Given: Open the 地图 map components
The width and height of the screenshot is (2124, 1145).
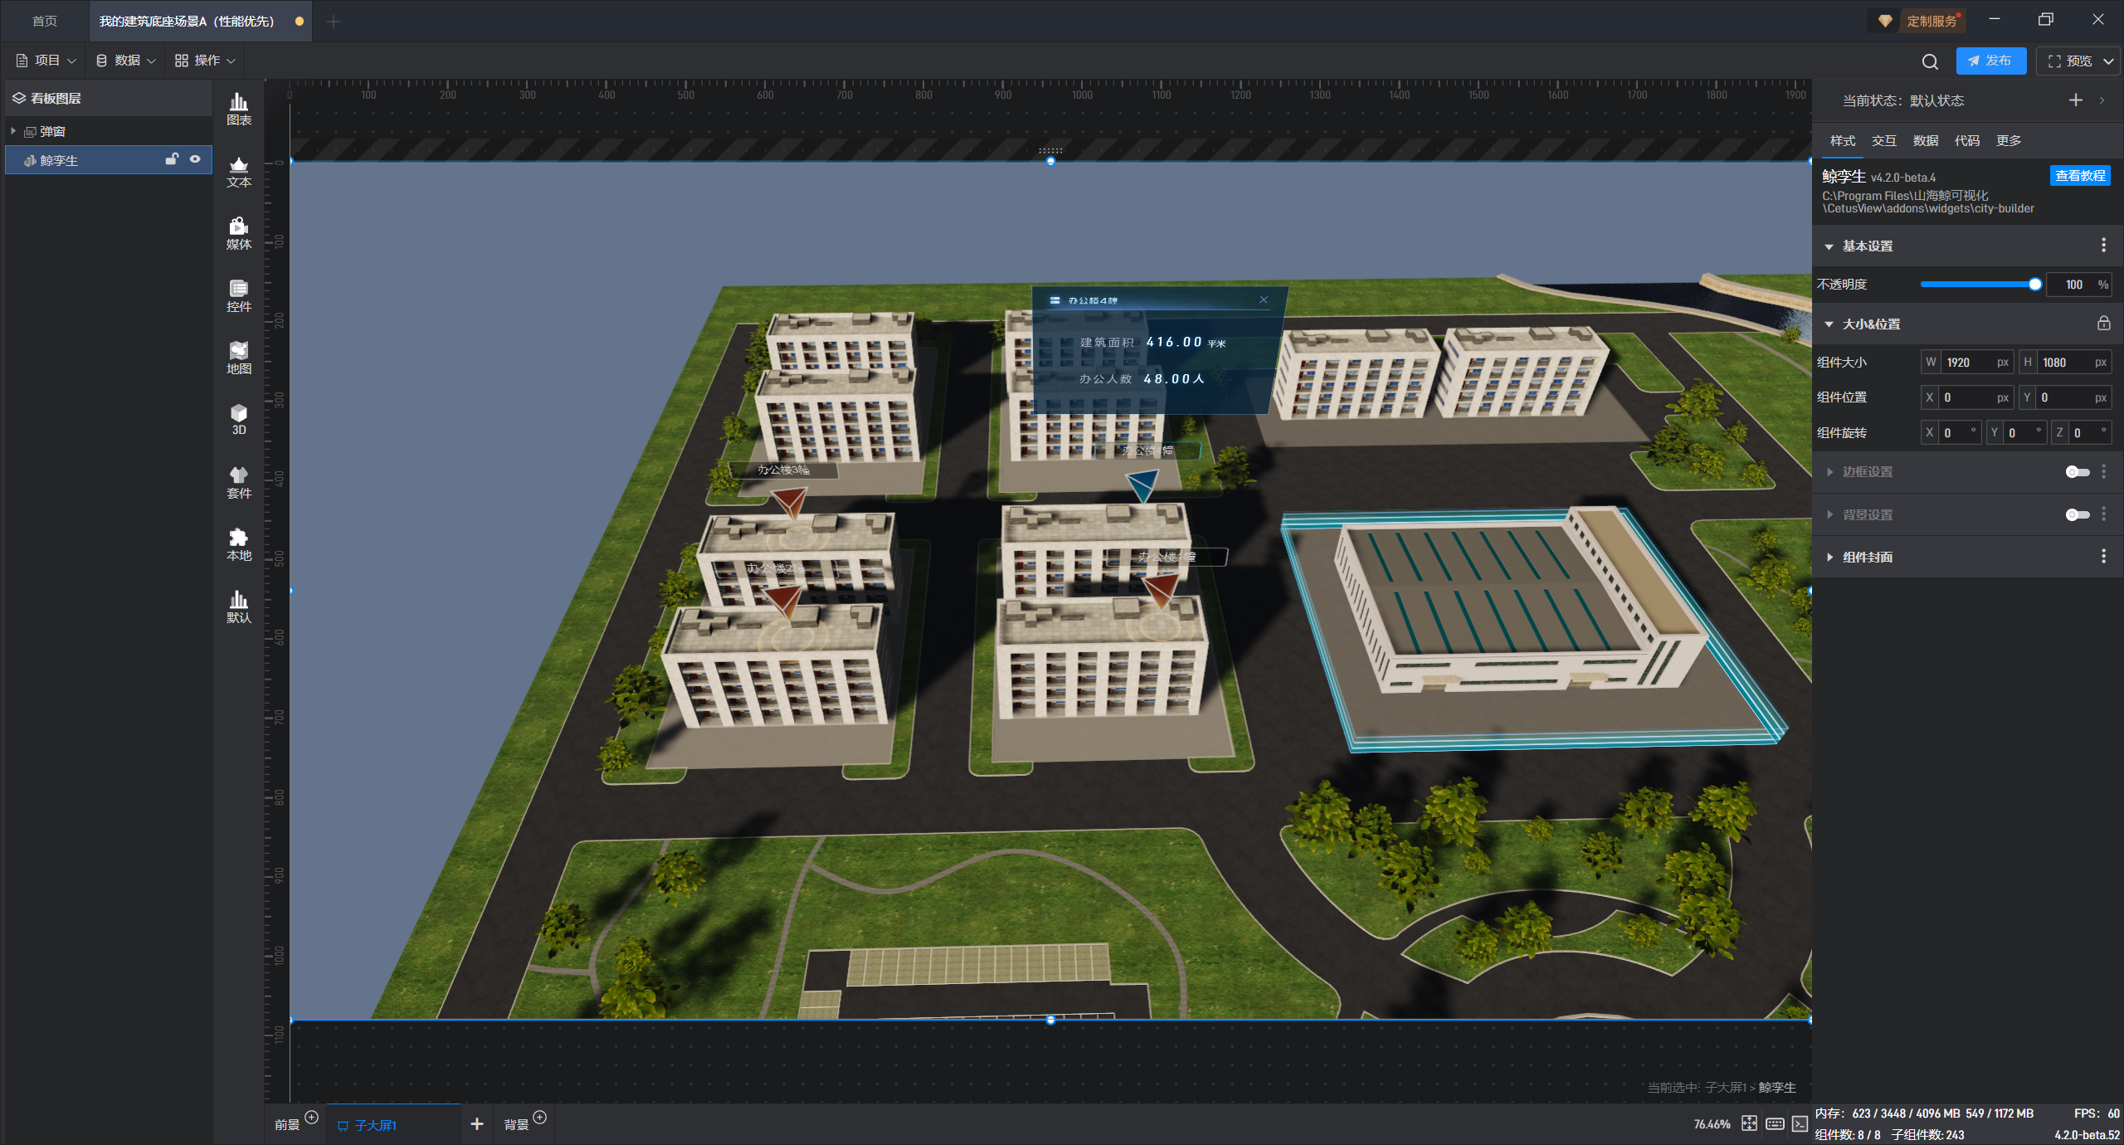Looking at the screenshot, I should pyautogui.click(x=239, y=358).
